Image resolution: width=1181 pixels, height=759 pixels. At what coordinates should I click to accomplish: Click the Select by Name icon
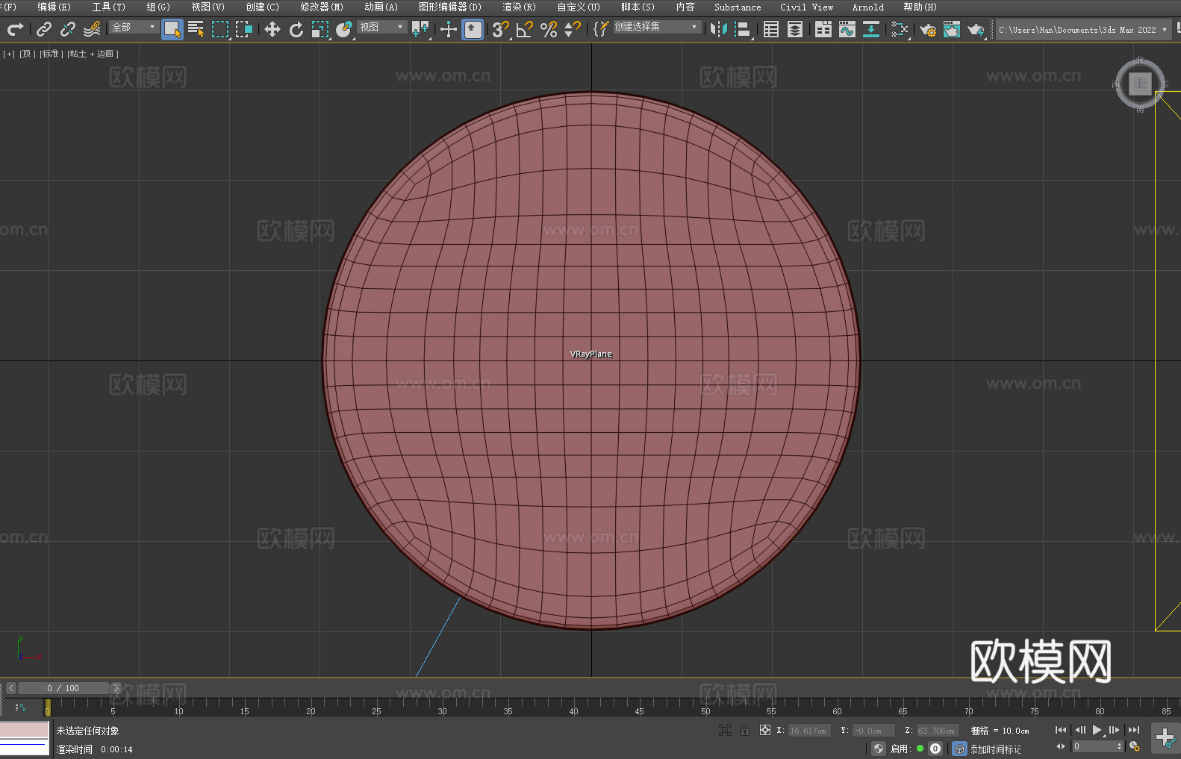[196, 29]
